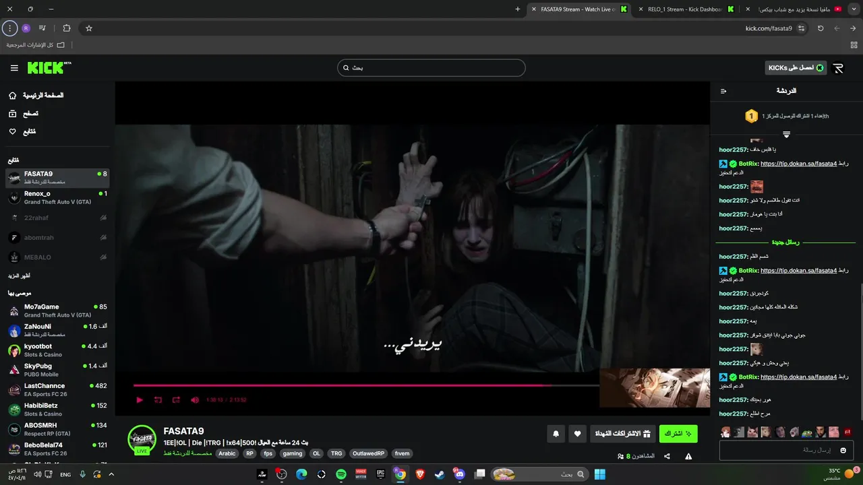Reload the page
Image resolution: width=863 pixels, height=485 pixels.
821,28
